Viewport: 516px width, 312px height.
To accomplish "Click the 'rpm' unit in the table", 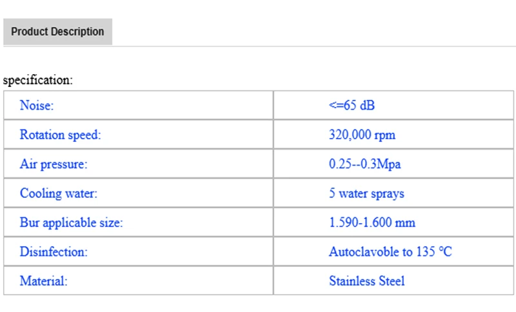I will point(386,135).
